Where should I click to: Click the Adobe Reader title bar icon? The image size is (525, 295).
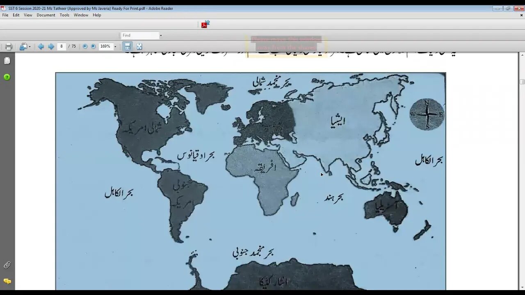coord(3,8)
